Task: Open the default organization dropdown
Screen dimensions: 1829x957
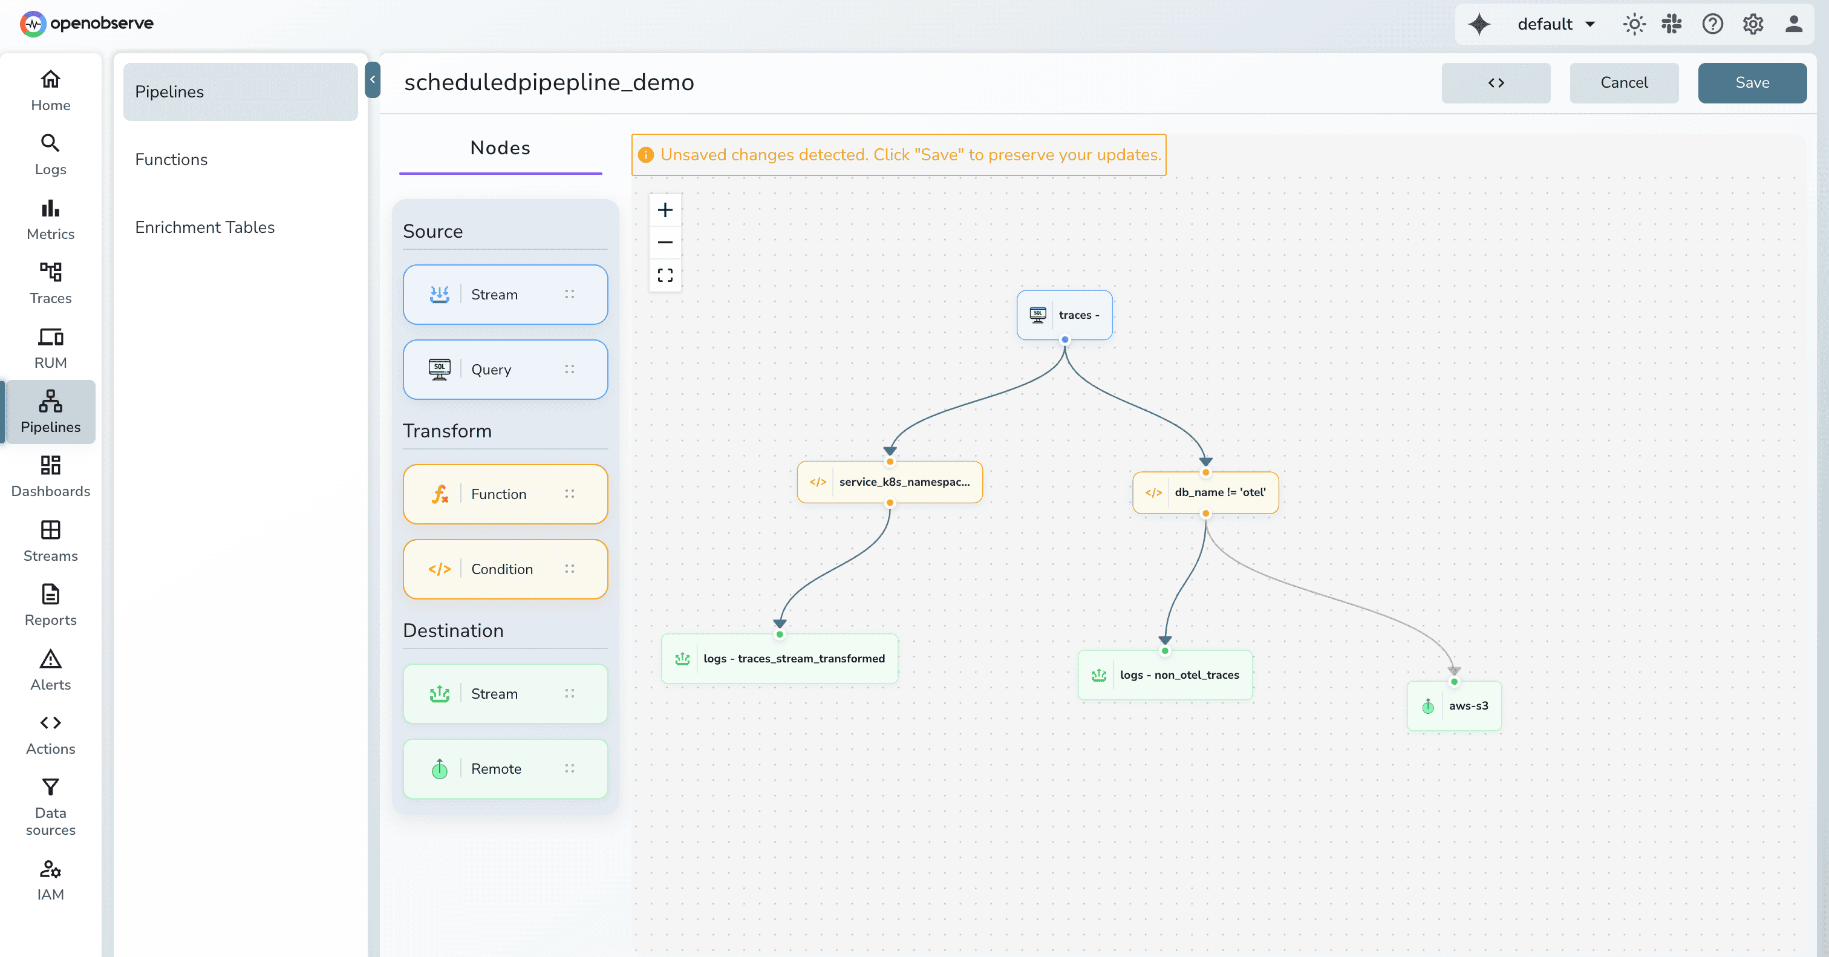Action: (x=1556, y=24)
